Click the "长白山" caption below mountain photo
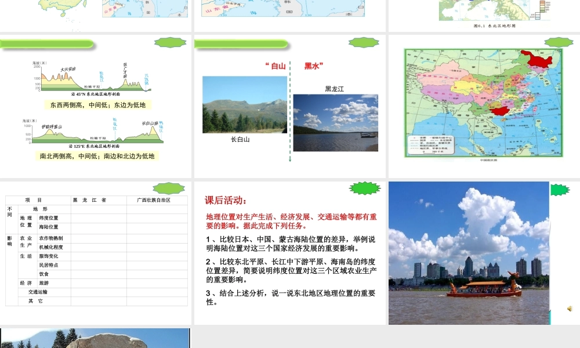 (x=241, y=139)
